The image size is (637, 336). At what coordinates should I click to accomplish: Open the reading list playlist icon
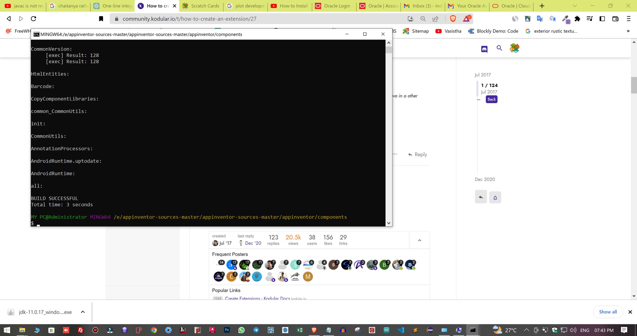pos(590,19)
